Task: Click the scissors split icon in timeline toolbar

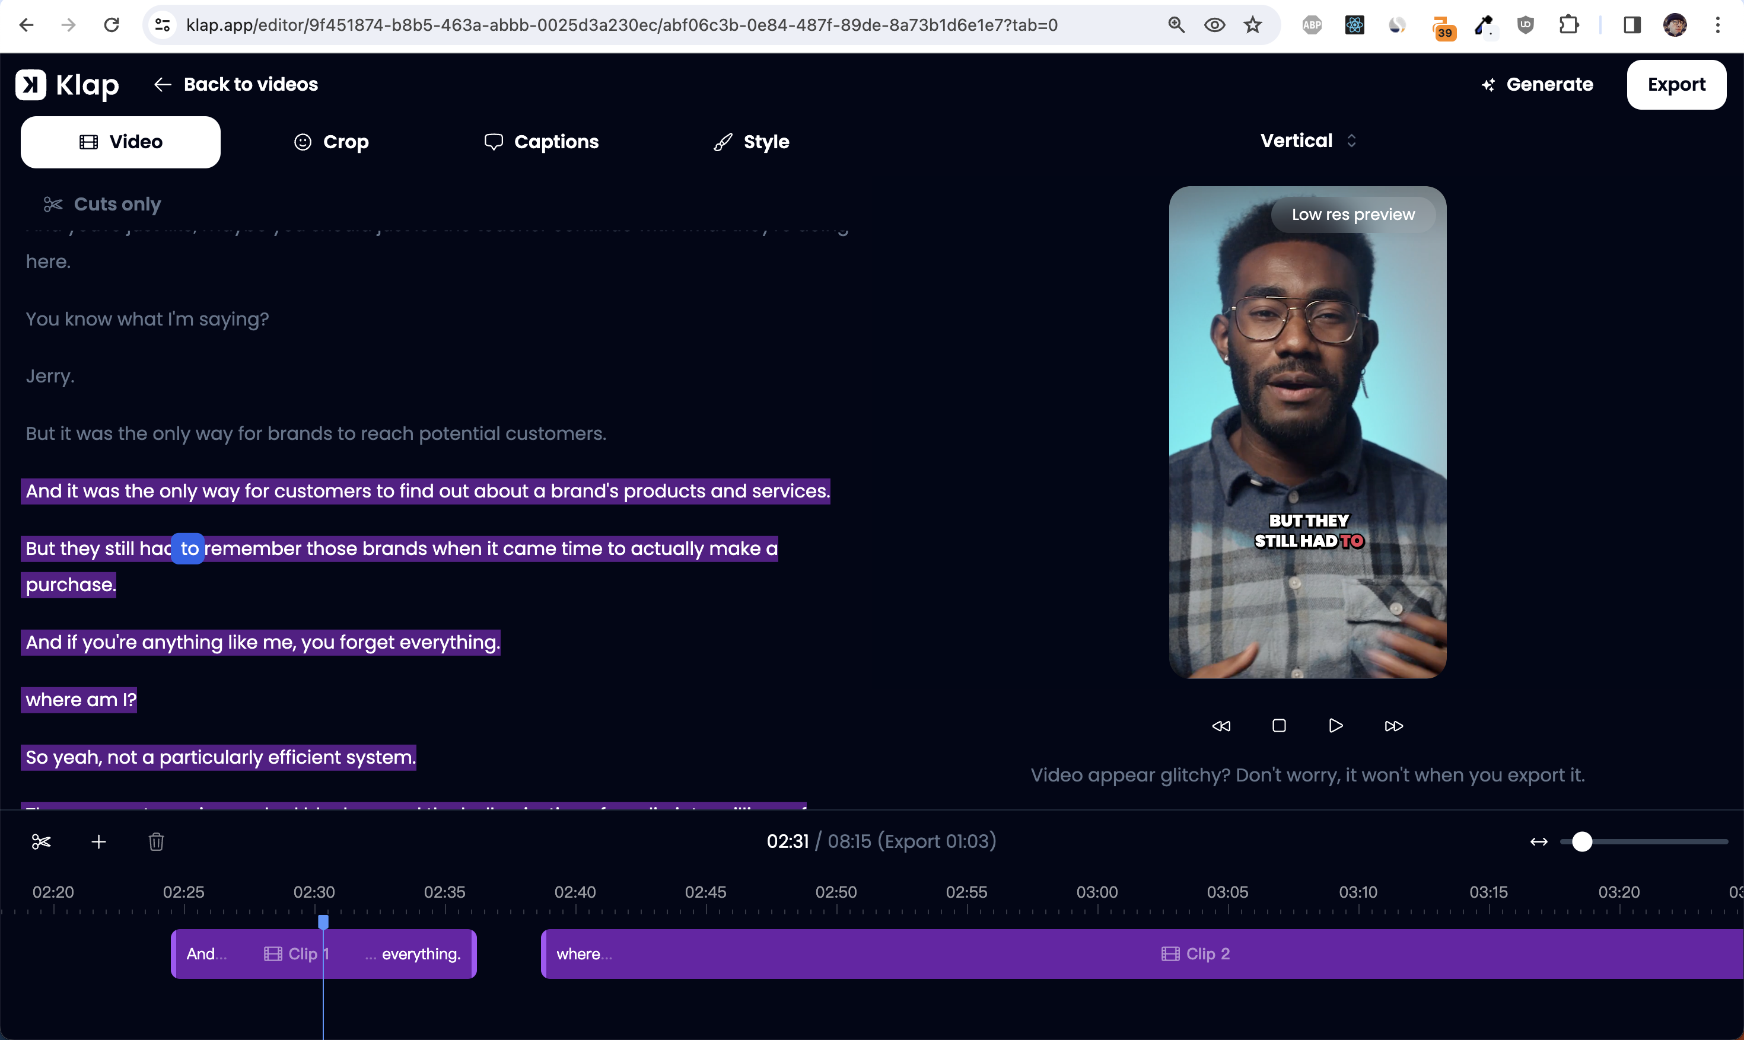Action: pos(42,842)
